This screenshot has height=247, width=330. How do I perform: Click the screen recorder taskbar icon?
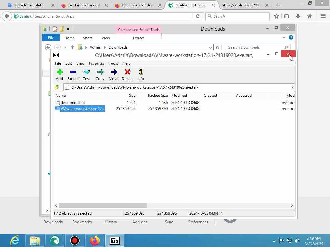tap(75, 241)
